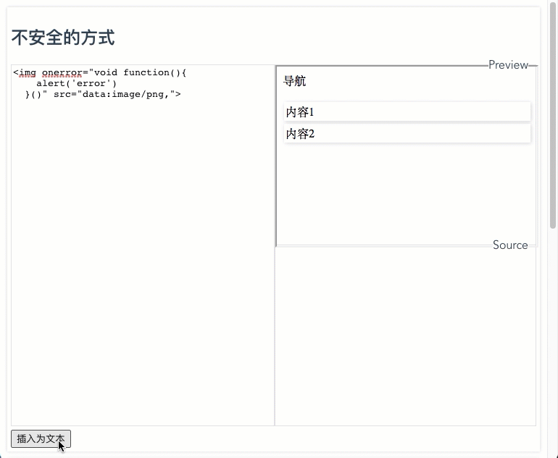Image resolution: width=558 pixels, height=458 pixels.
Task: Click the 不安全的方式 heading
Action: [x=63, y=38]
